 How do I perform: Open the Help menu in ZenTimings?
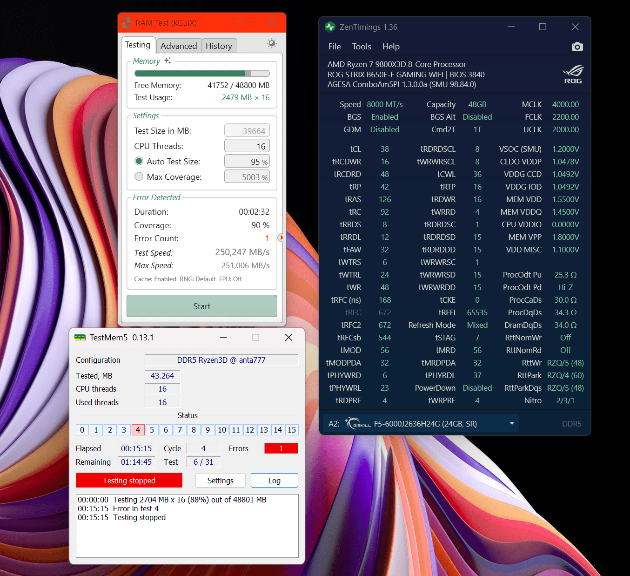[391, 47]
